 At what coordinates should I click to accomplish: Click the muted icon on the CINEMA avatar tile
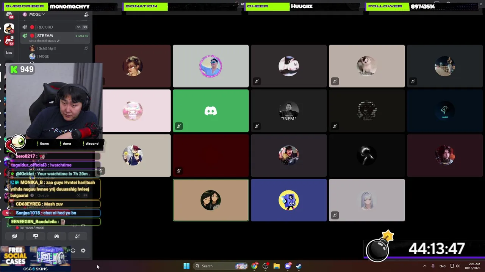257,126
